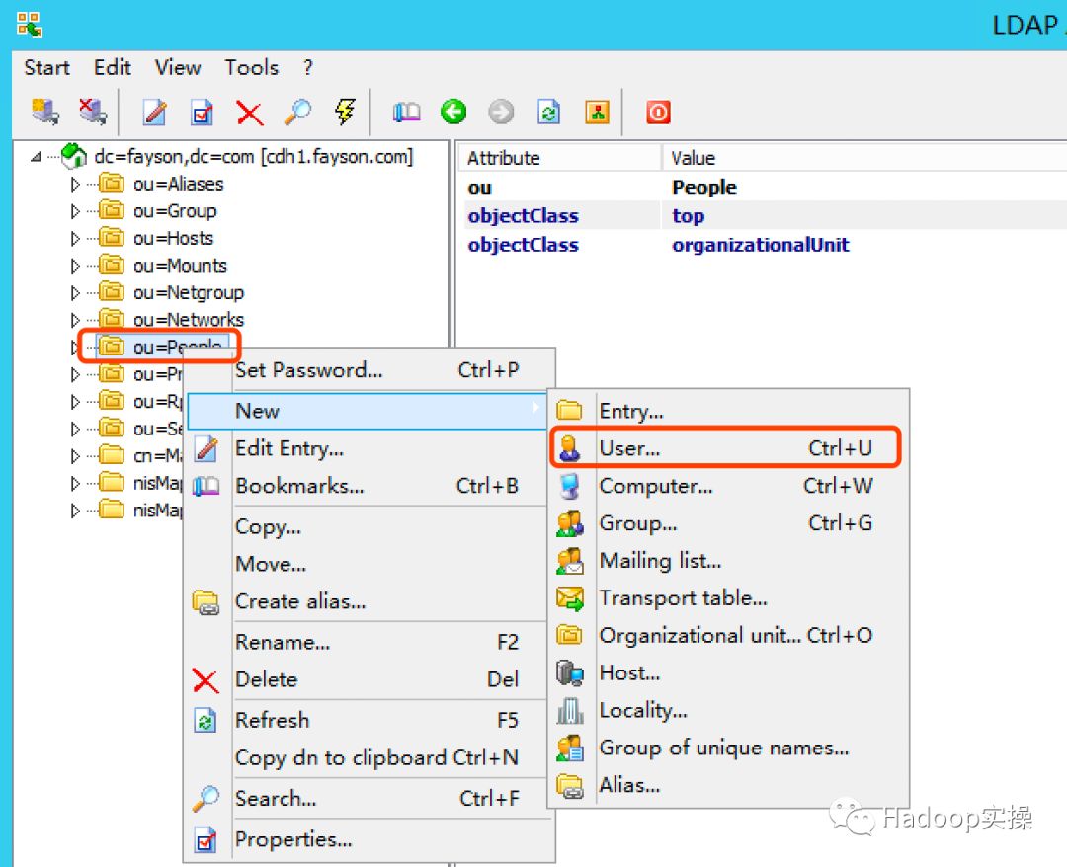
Task: Select the ou=Netgroup tree item
Action: click(172, 293)
